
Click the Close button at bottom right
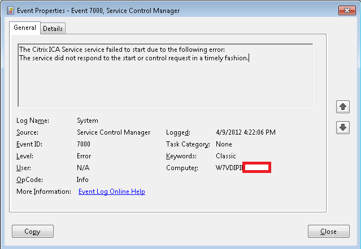point(328,231)
